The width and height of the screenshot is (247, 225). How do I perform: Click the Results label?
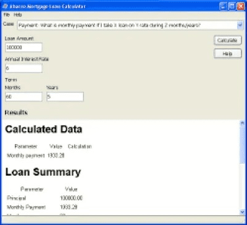pyautogui.click(x=16, y=112)
